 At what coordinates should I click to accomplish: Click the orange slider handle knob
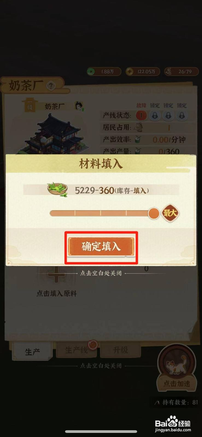154,213
